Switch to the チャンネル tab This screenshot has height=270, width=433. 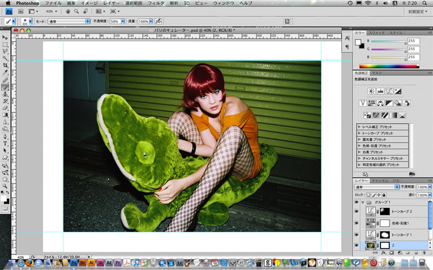tap(380, 181)
